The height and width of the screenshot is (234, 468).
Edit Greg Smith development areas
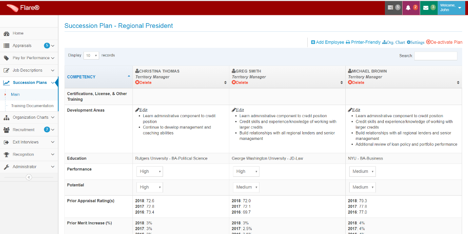(x=238, y=110)
